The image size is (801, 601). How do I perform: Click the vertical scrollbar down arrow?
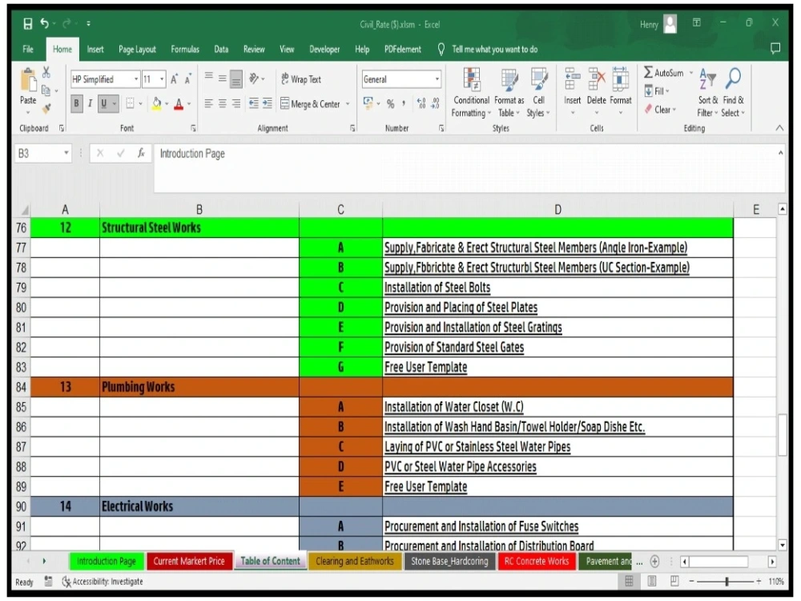click(782, 545)
